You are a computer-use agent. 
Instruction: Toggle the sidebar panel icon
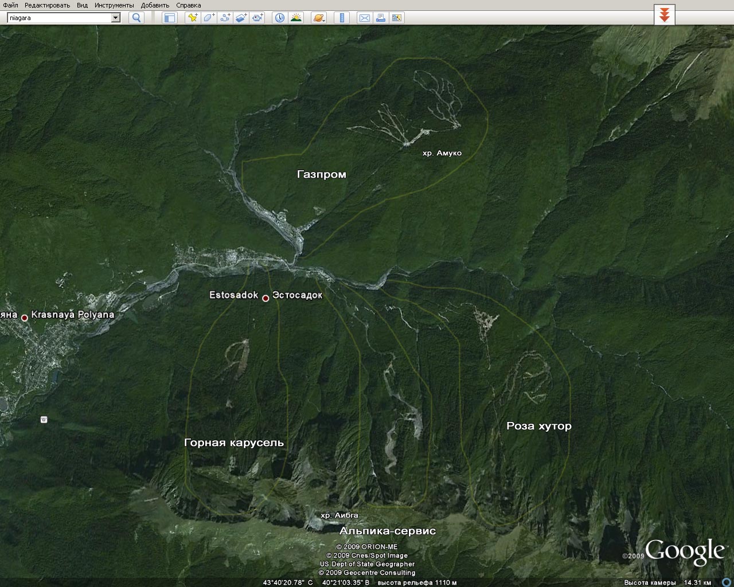pos(169,18)
